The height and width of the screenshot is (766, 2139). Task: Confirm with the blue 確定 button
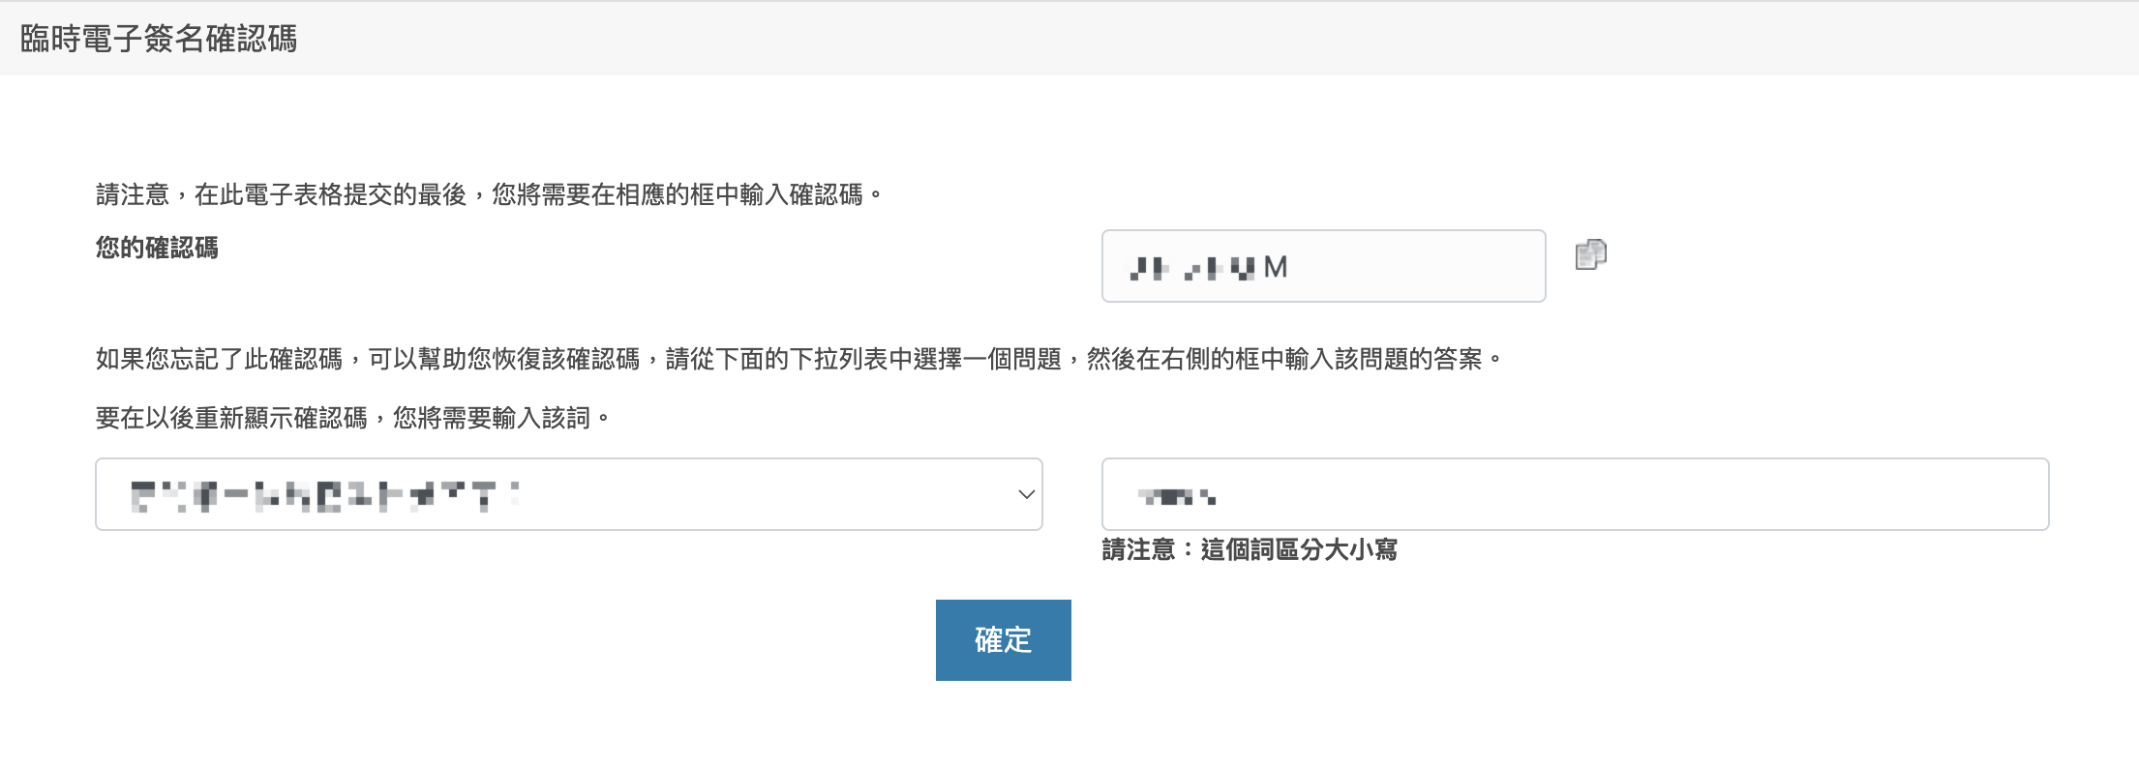pyautogui.click(x=1003, y=640)
